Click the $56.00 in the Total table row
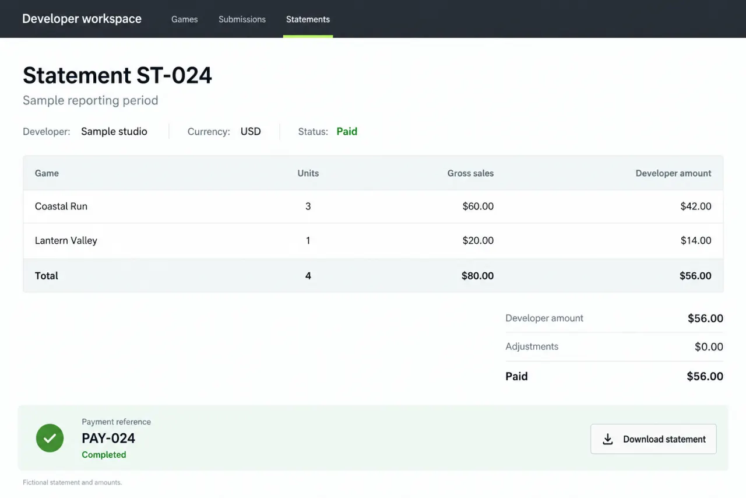The width and height of the screenshot is (746, 498). tap(695, 276)
